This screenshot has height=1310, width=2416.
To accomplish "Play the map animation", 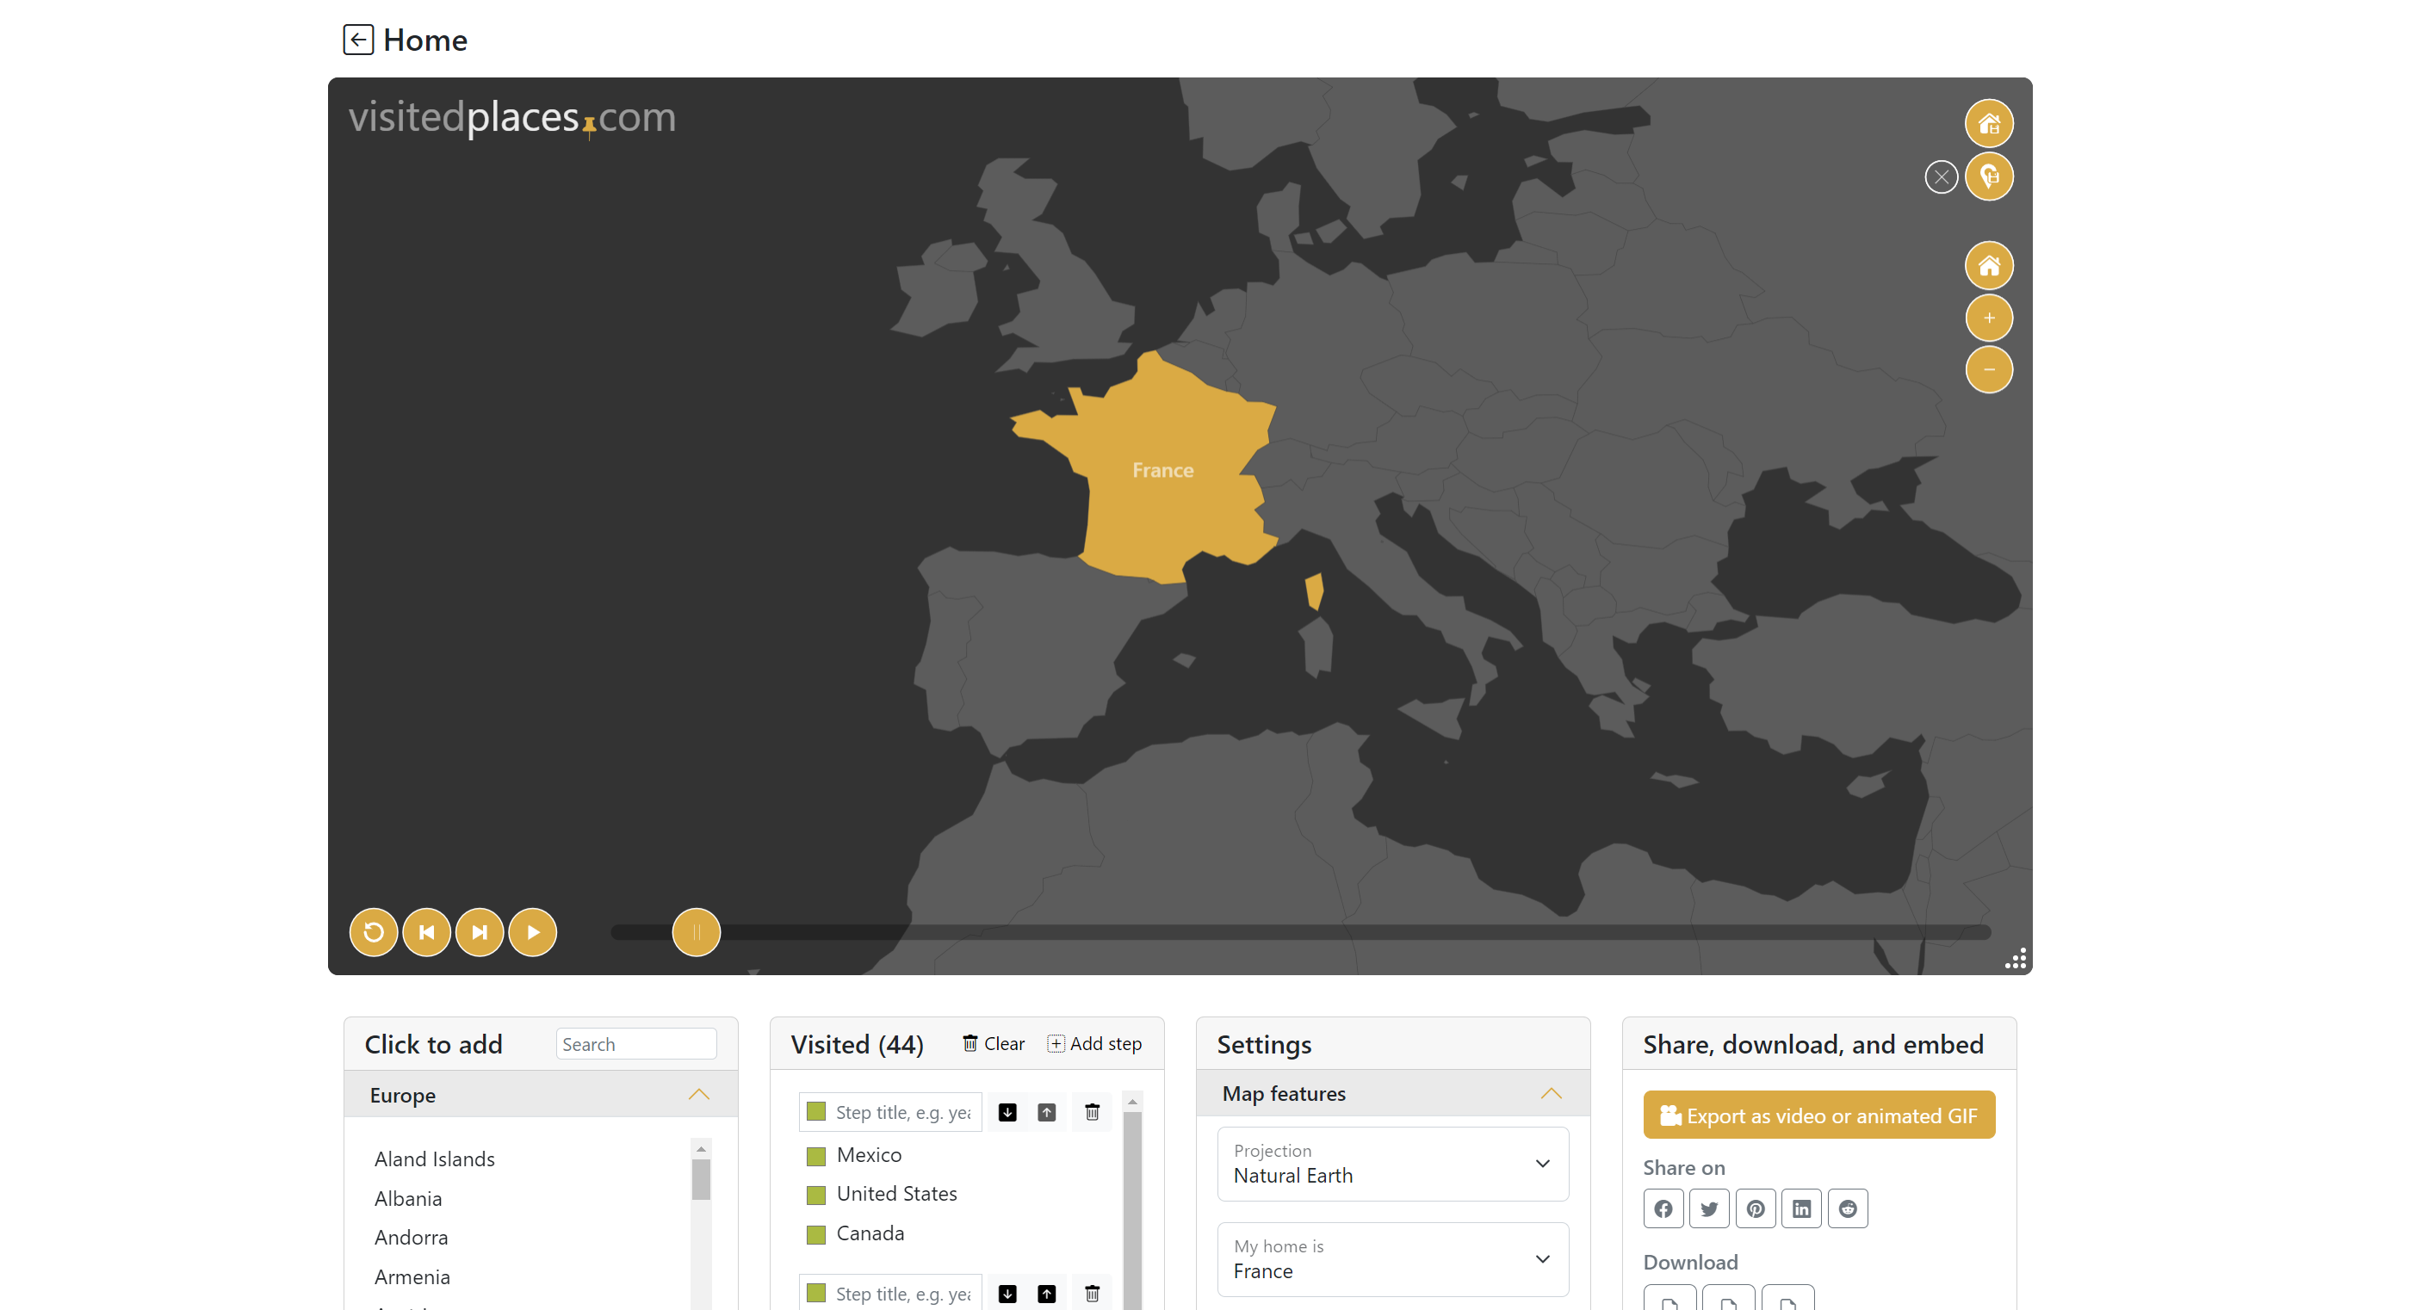I will pos(533,932).
